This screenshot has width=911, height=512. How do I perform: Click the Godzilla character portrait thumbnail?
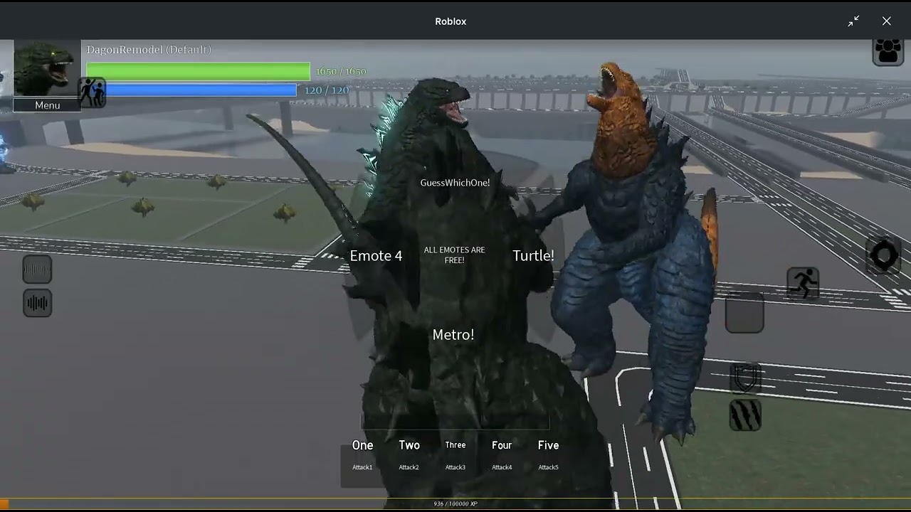[47, 69]
